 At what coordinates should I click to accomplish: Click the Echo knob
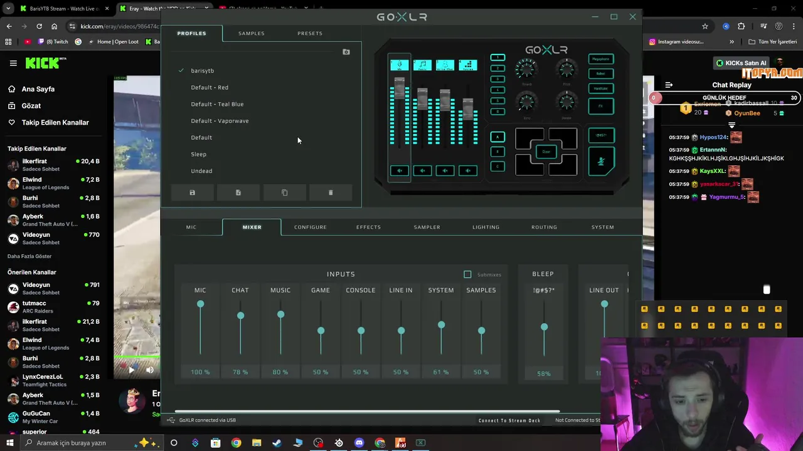click(x=526, y=101)
